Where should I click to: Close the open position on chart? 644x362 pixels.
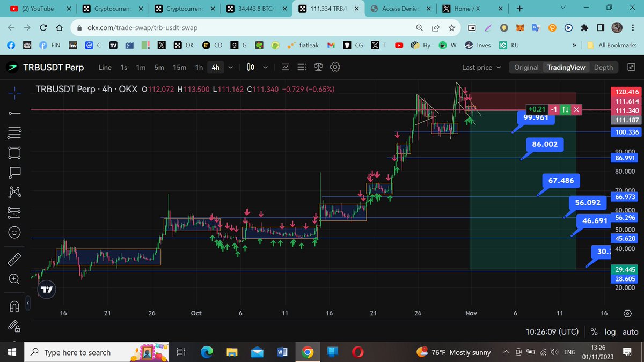(x=576, y=109)
